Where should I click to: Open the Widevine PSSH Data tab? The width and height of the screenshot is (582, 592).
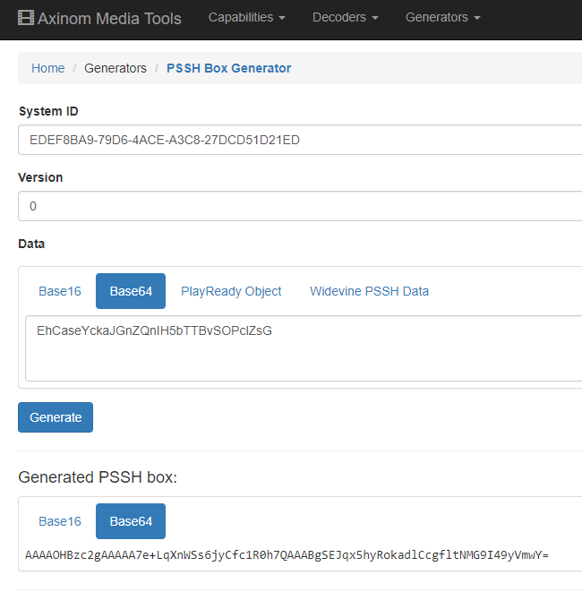click(x=369, y=291)
